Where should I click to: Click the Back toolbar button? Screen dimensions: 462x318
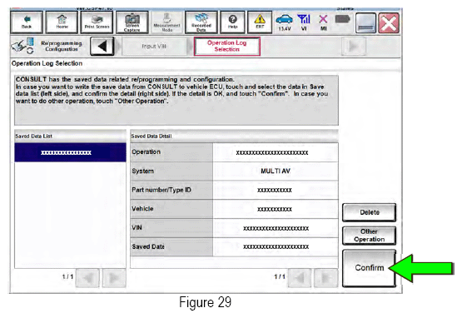tap(27, 22)
